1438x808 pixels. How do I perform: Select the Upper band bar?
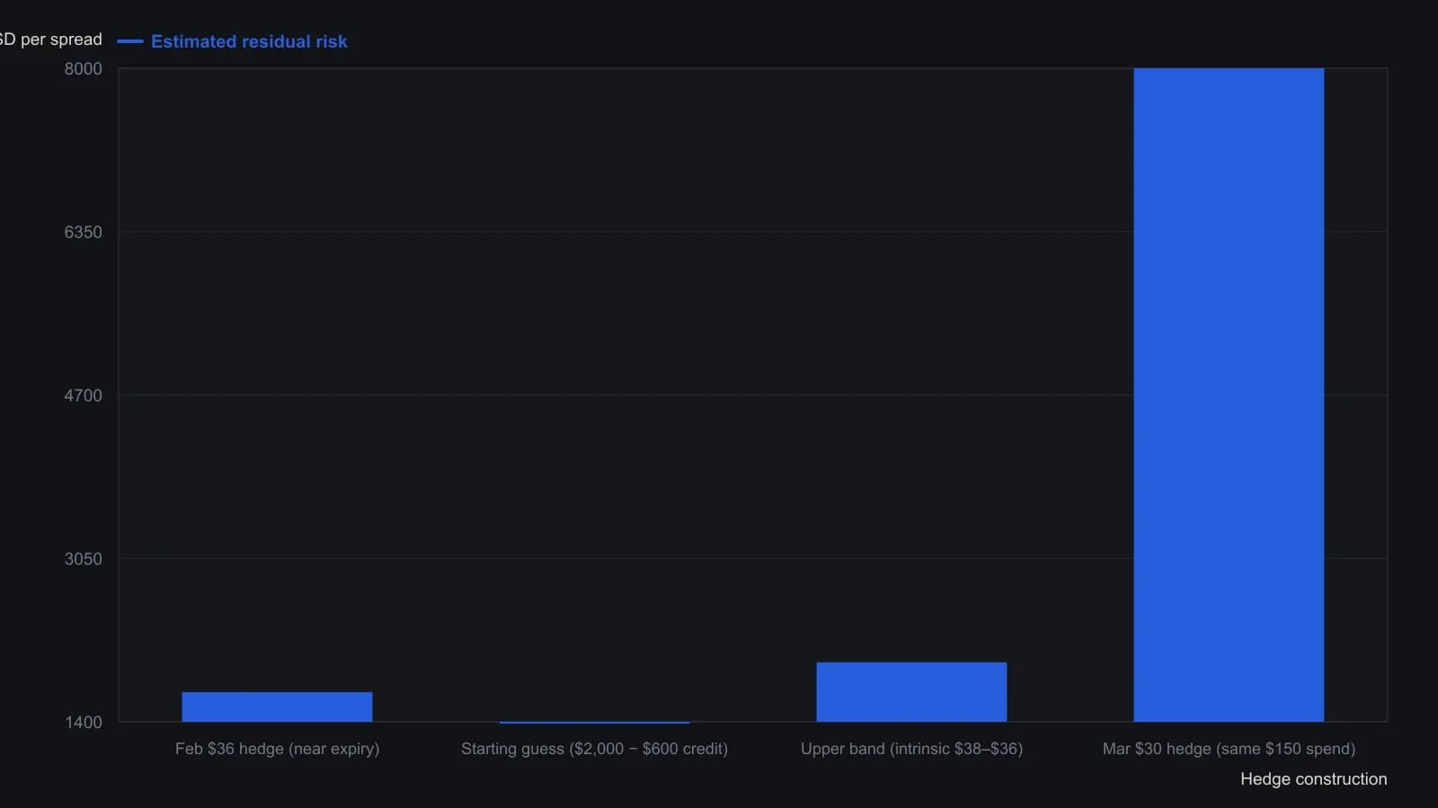tap(911, 692)
